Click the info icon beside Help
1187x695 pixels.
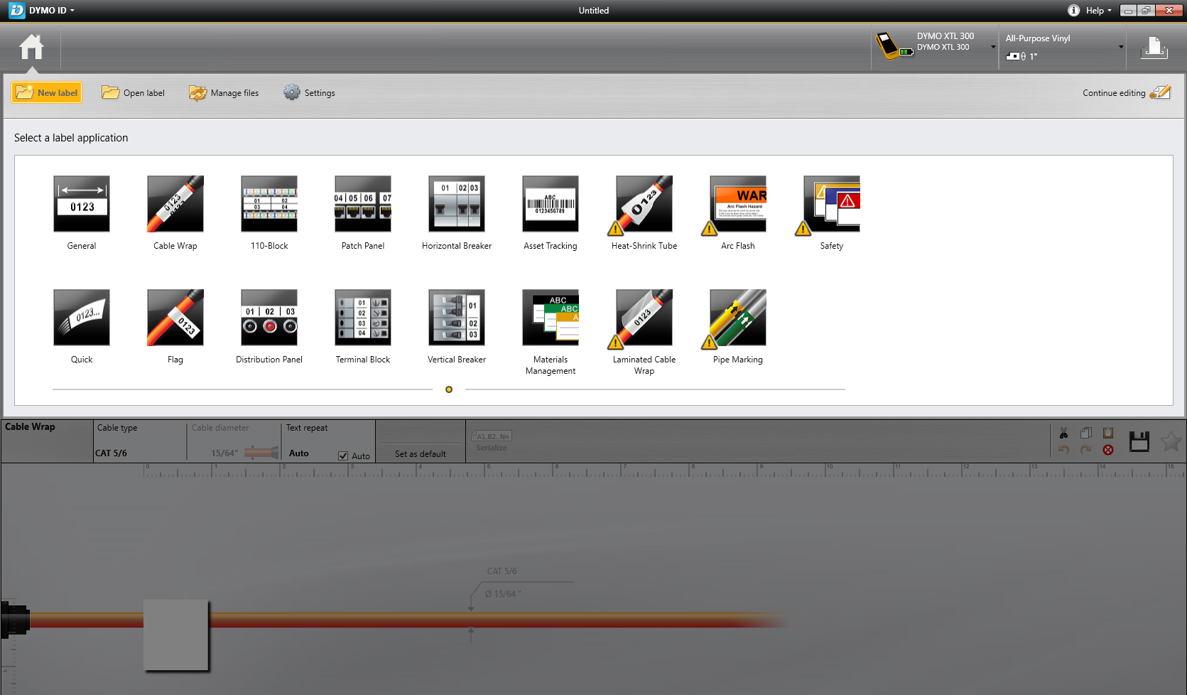pos(1073,11)
